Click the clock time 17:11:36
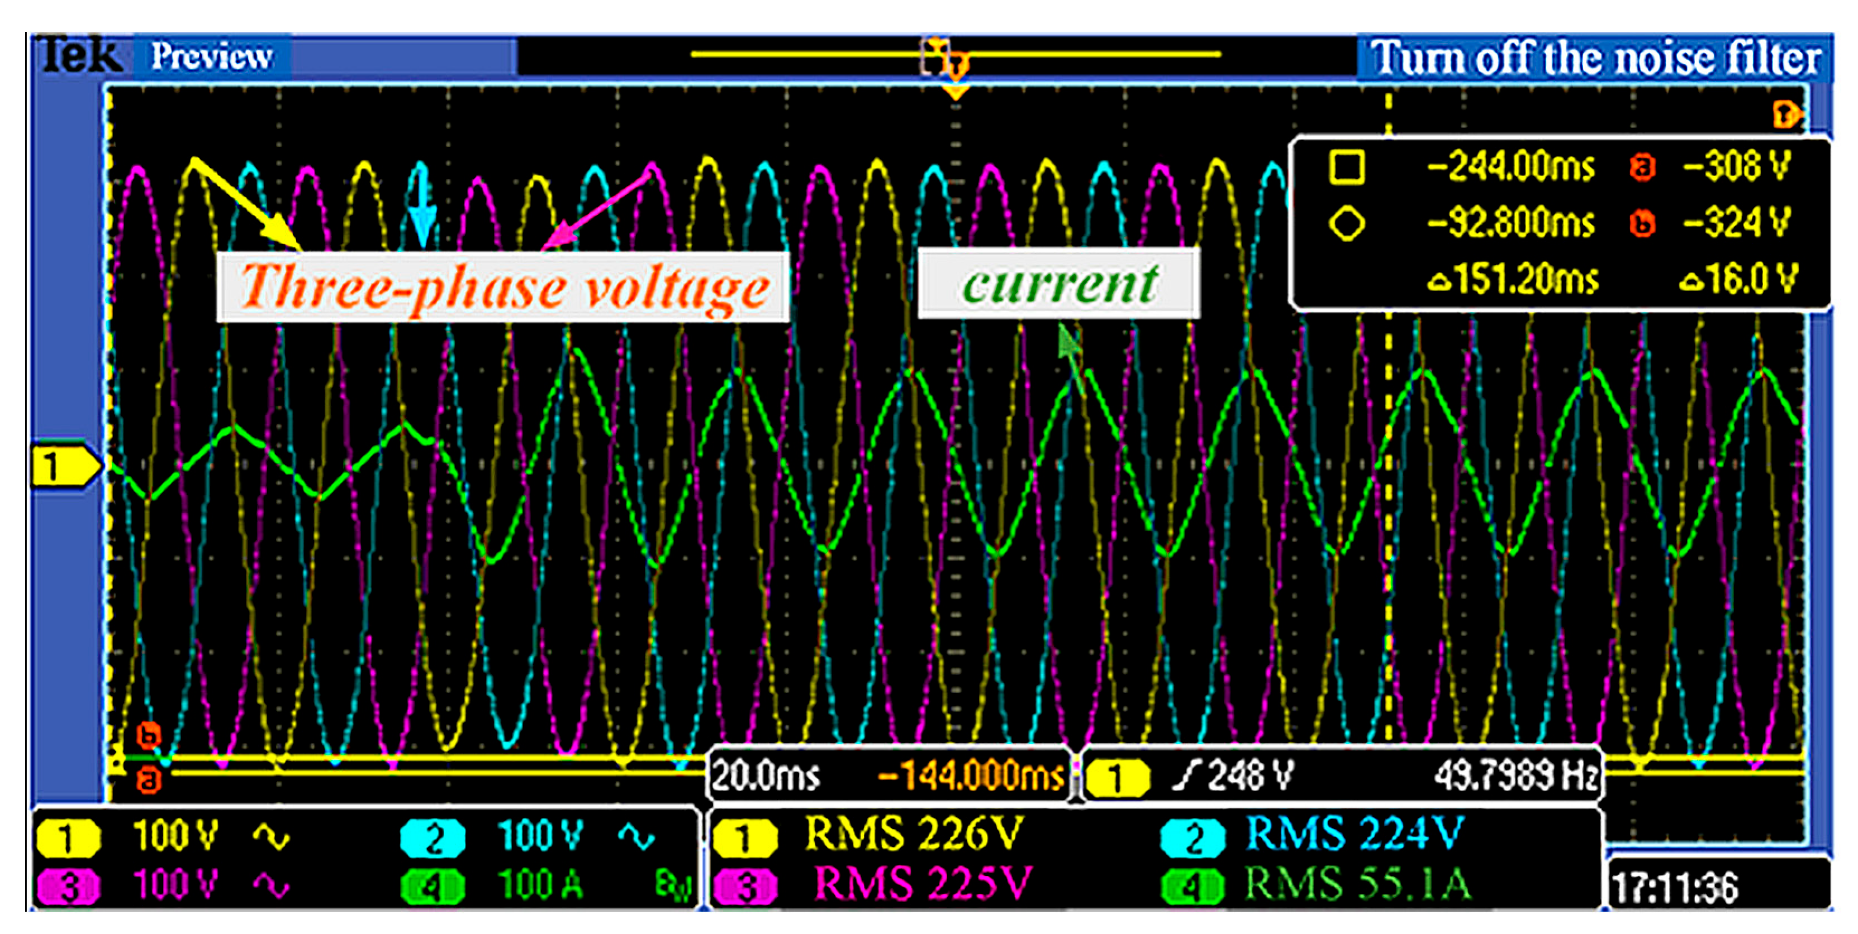 tap(1675, 888)
